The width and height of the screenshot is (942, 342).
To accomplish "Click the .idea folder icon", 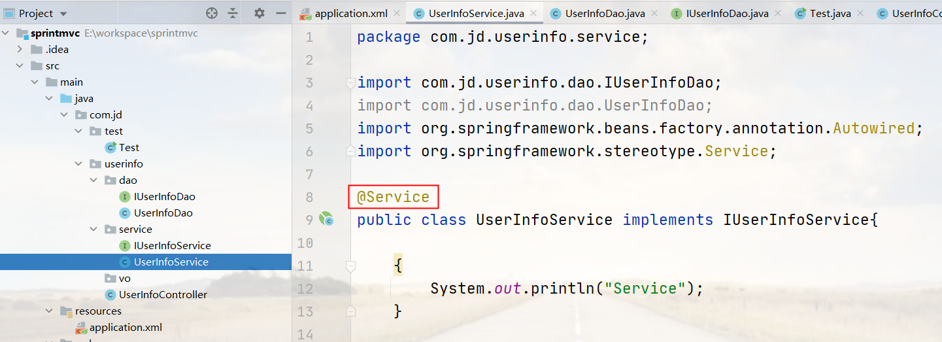I will pyautogui.click(x=36, y=50).
